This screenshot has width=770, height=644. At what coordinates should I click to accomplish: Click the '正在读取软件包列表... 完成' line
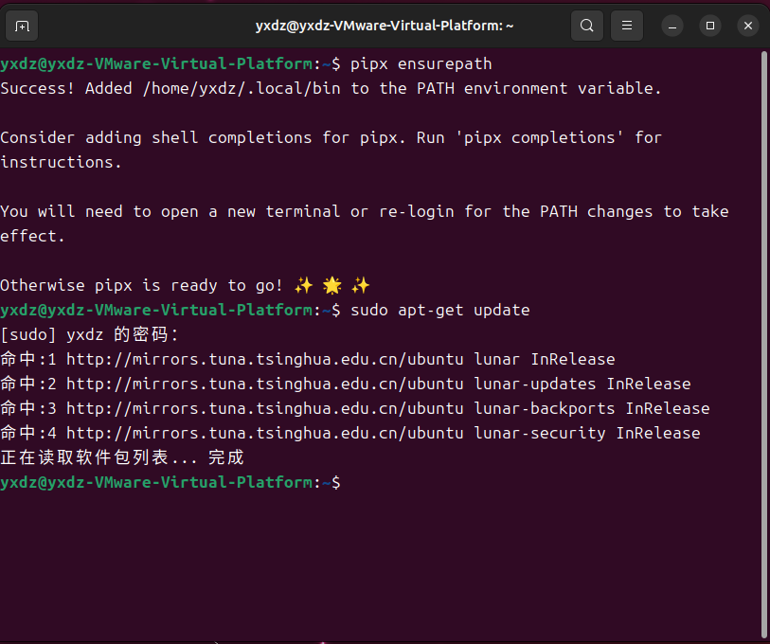(122, 457)
